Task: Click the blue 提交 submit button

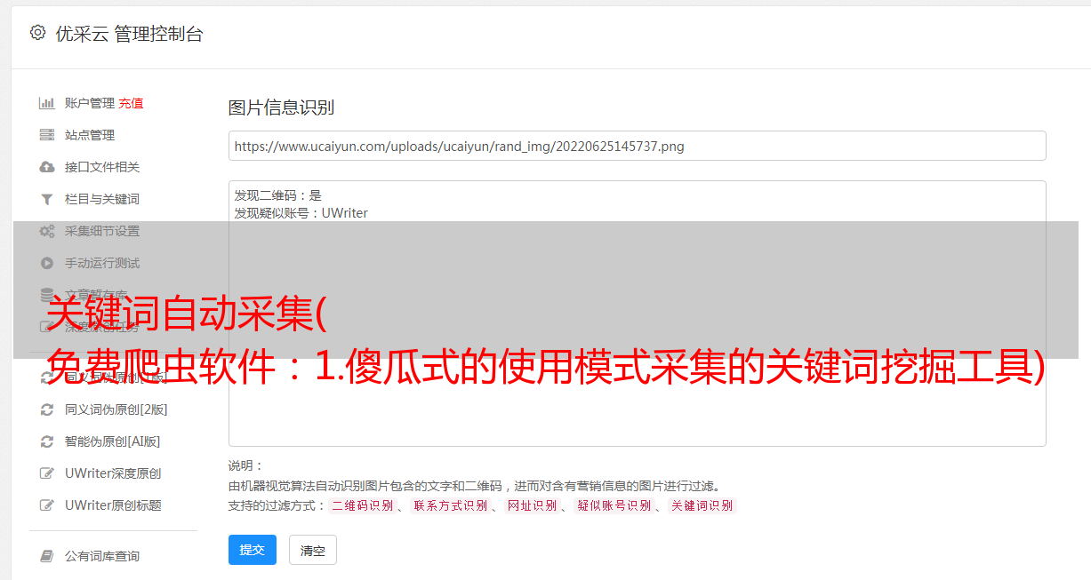Action: click(x=253, y=550)
